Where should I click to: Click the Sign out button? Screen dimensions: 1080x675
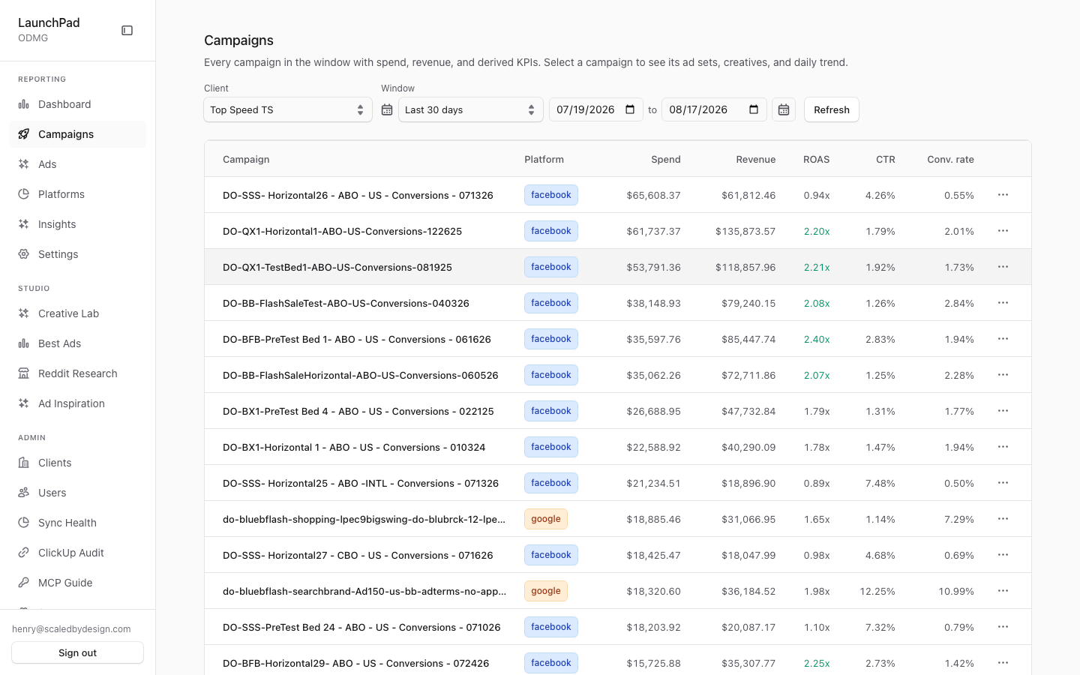(78, 652)
